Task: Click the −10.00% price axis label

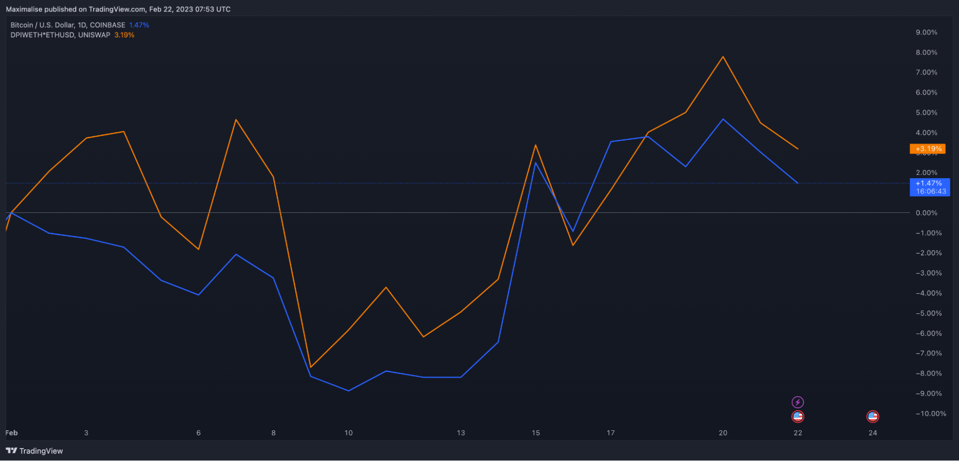Action: 931,414
